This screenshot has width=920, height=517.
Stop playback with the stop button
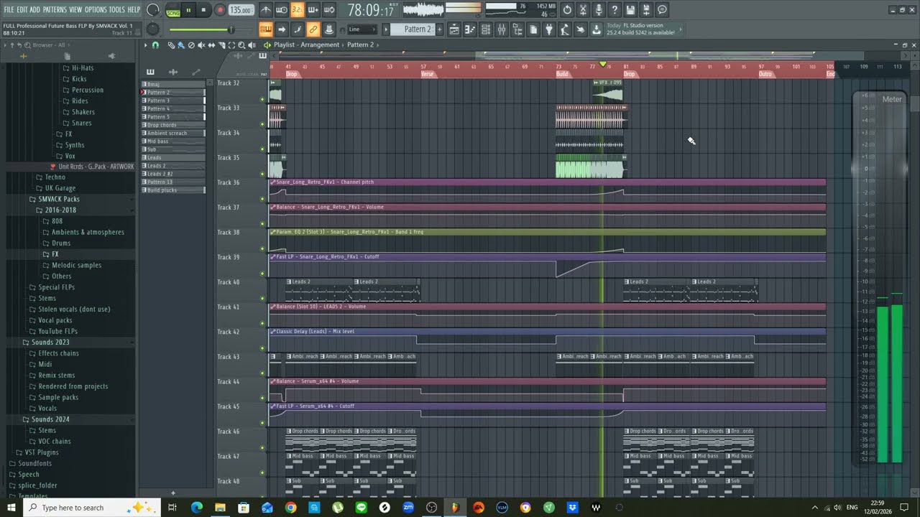click(203, 10)
